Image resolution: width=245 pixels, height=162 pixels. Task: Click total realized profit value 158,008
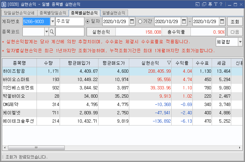tap(153, 32)
